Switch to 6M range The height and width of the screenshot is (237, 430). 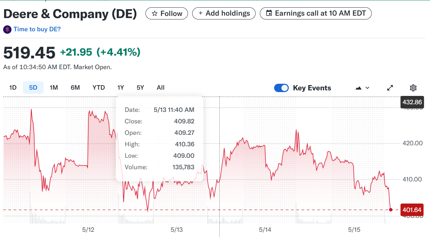point(75,88)
